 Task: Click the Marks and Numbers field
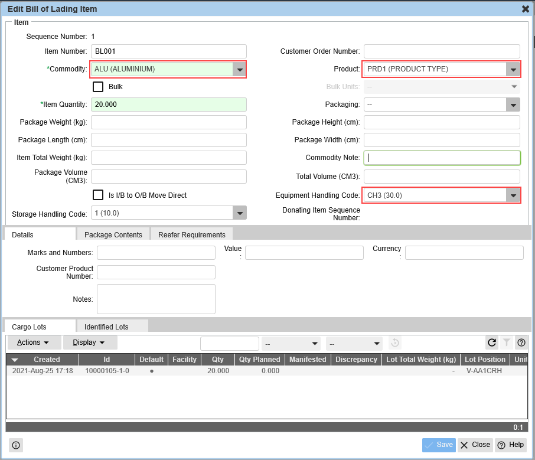156,253
